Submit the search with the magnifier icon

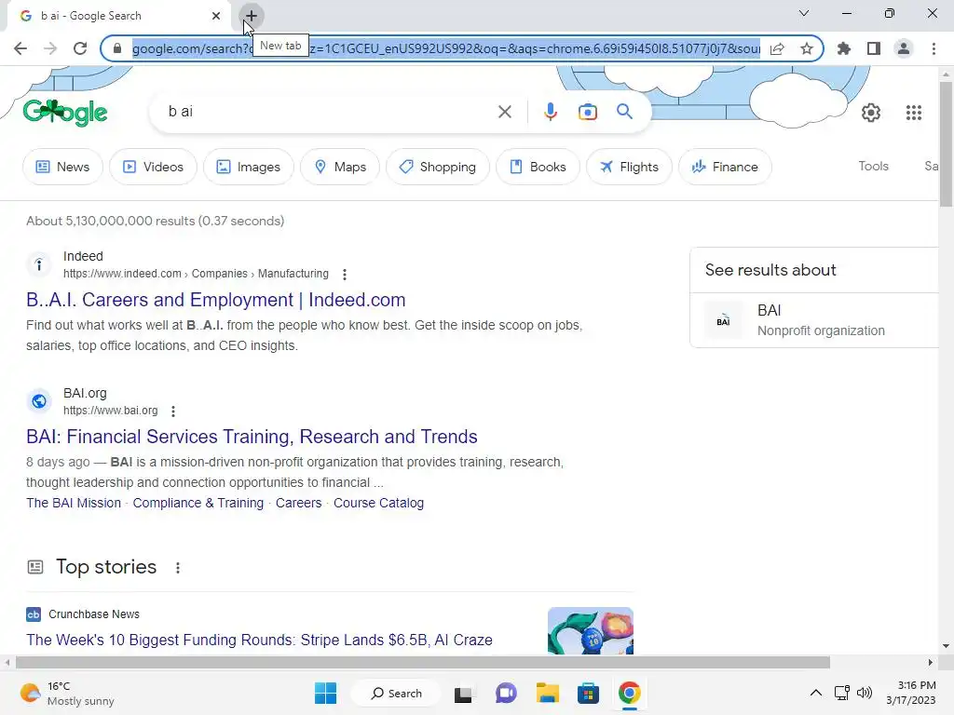point(624,112)
